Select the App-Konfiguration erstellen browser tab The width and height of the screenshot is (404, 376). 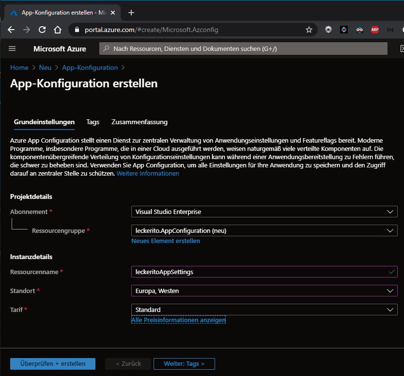(x=62, y=13)
